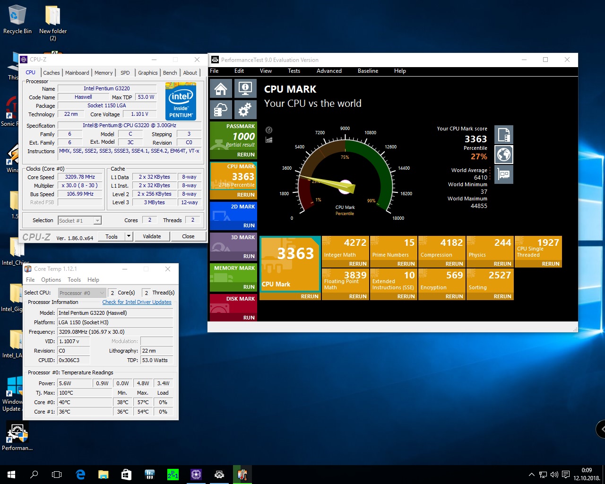Follow Check for Intel Driver Updates link
The image size is (605, 484).
tap(137, 302)
